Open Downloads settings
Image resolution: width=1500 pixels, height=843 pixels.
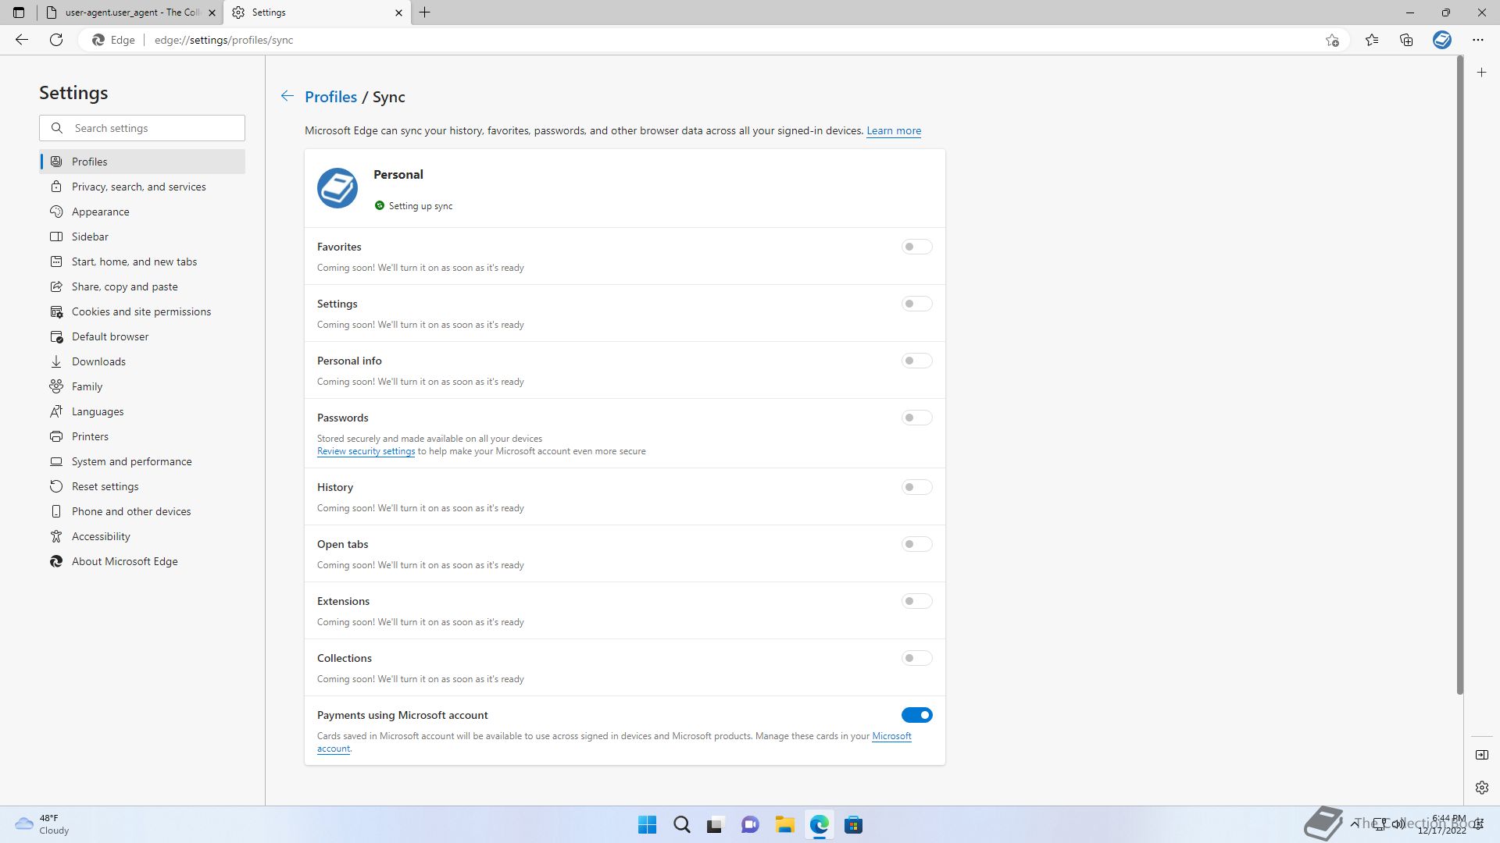[x=142, y=361]
